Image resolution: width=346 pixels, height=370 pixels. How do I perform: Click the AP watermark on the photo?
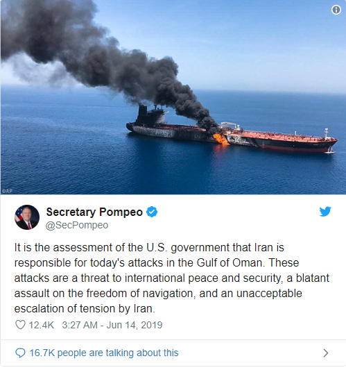7,191
